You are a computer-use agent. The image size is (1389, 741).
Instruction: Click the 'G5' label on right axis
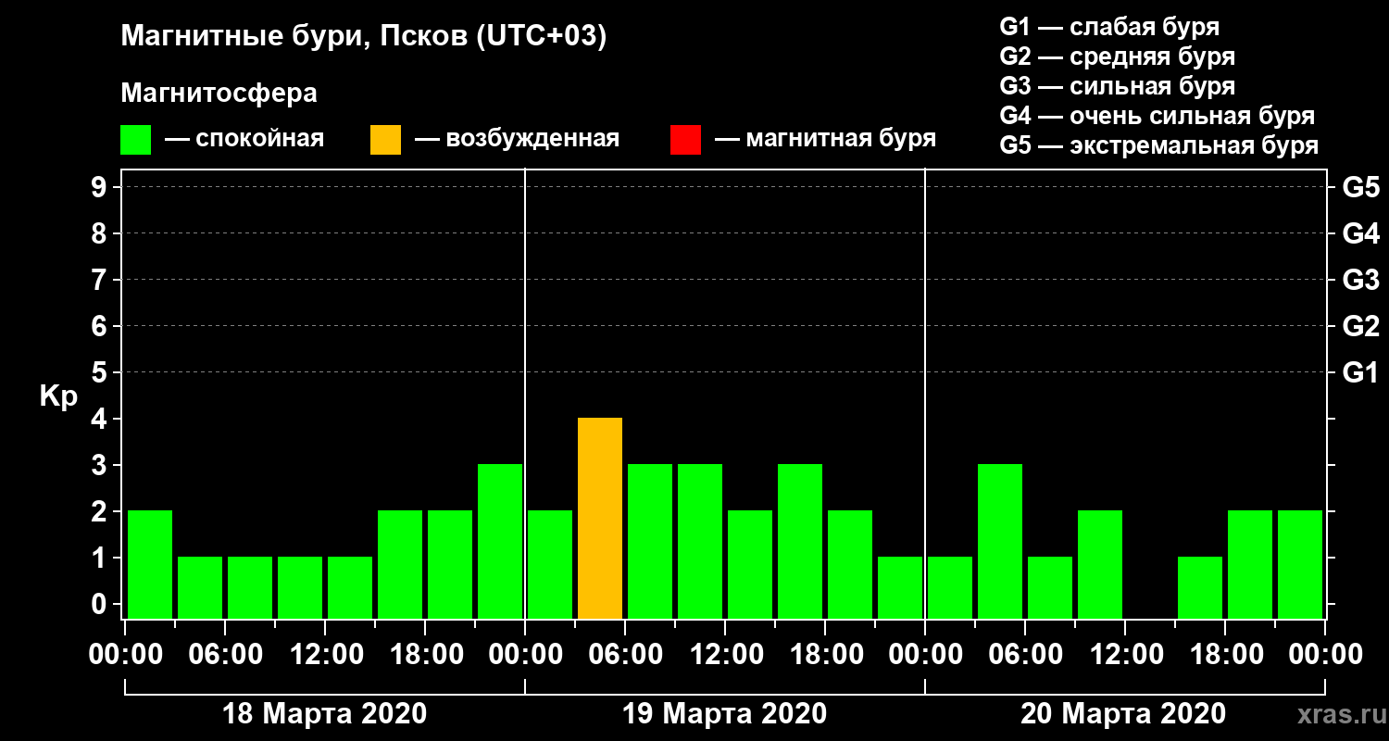click(1360, 187)
